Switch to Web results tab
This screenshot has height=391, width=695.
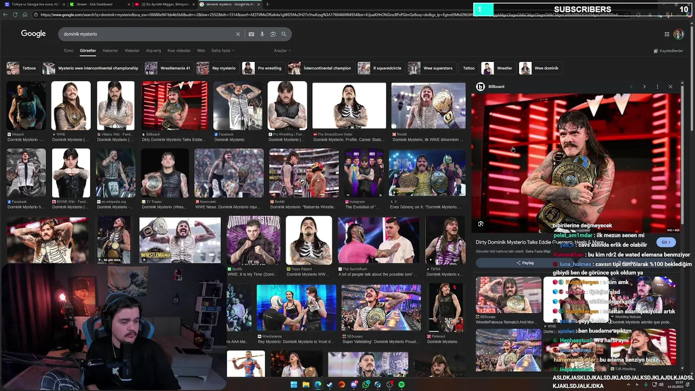pyautogui.click(x=201, y=51)
